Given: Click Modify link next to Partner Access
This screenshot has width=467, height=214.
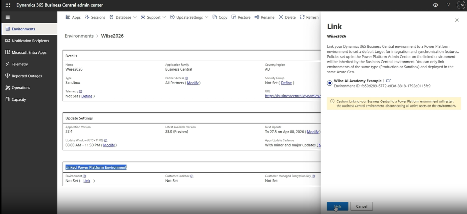Looking at the screenshot, I should pyautogui.click(x=193, y=83).
